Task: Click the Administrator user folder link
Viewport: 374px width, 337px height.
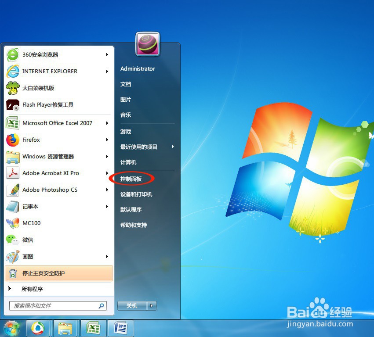Action: 138,69
